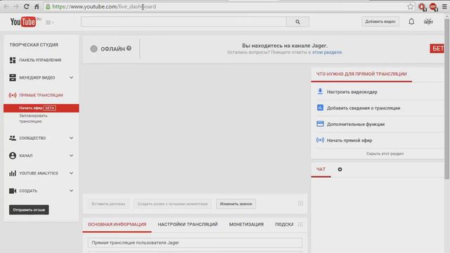Open notifications bell
Viewport: 450px width, 253px height.
tap(411, 22)
